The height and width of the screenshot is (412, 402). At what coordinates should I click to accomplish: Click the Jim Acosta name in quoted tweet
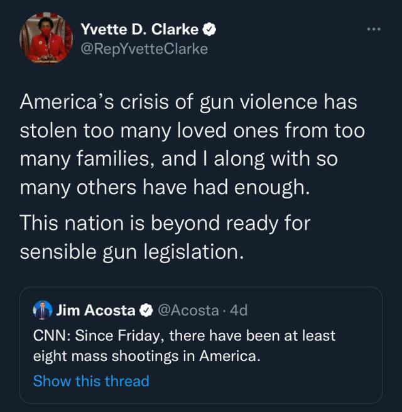[95, 310]
